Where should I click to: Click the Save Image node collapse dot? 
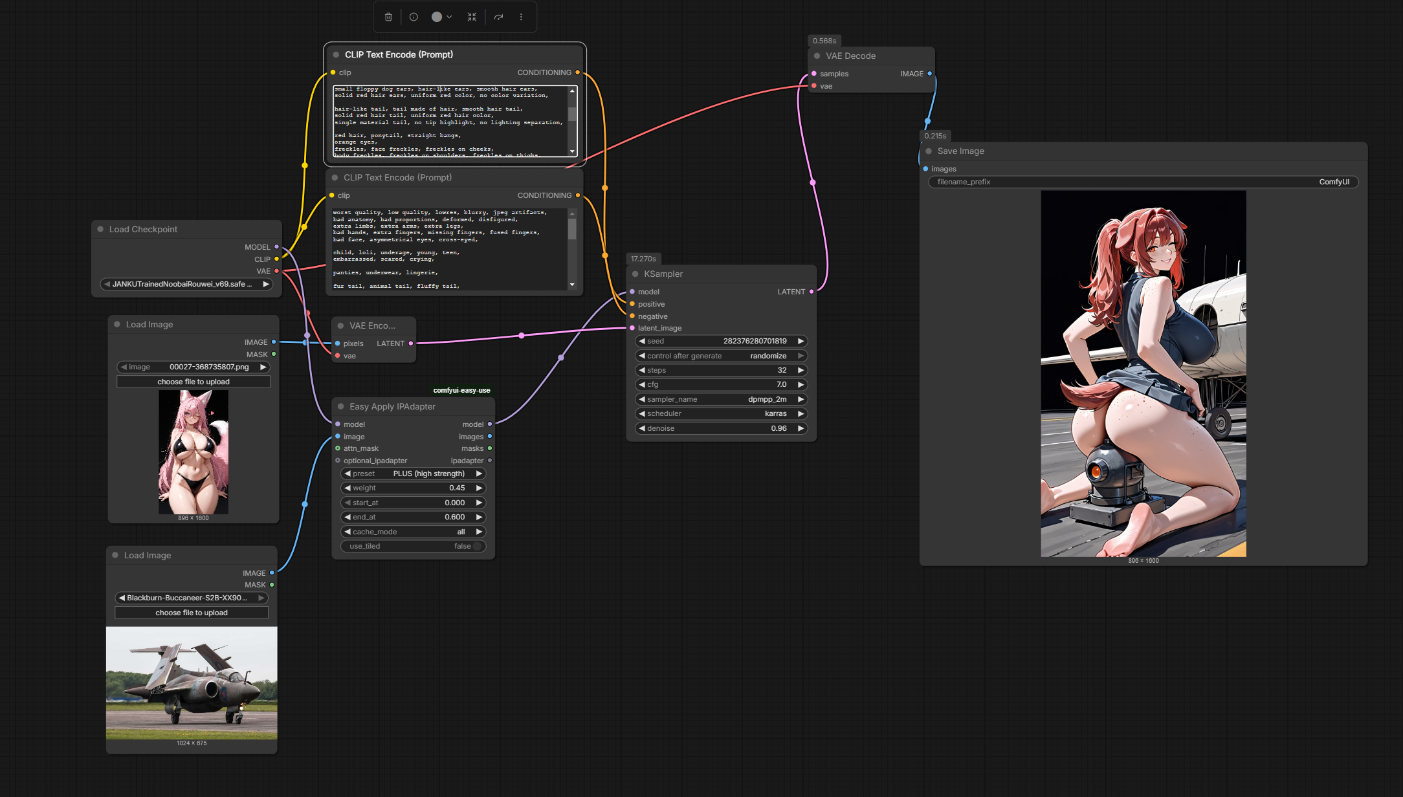[929, 151]
